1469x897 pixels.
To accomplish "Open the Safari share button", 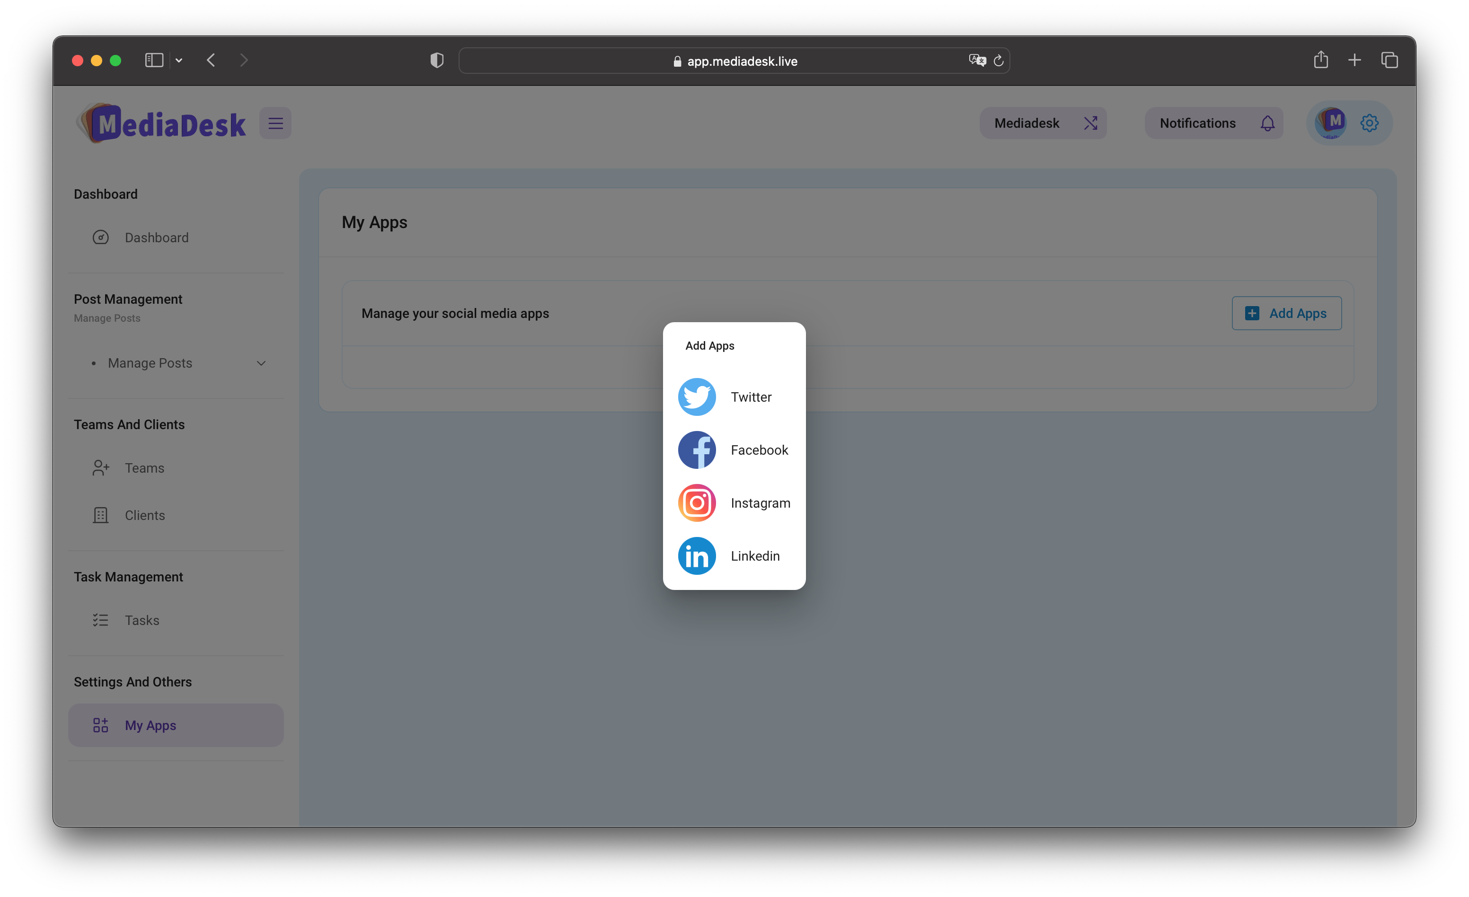I will [x=1320, y=60].
